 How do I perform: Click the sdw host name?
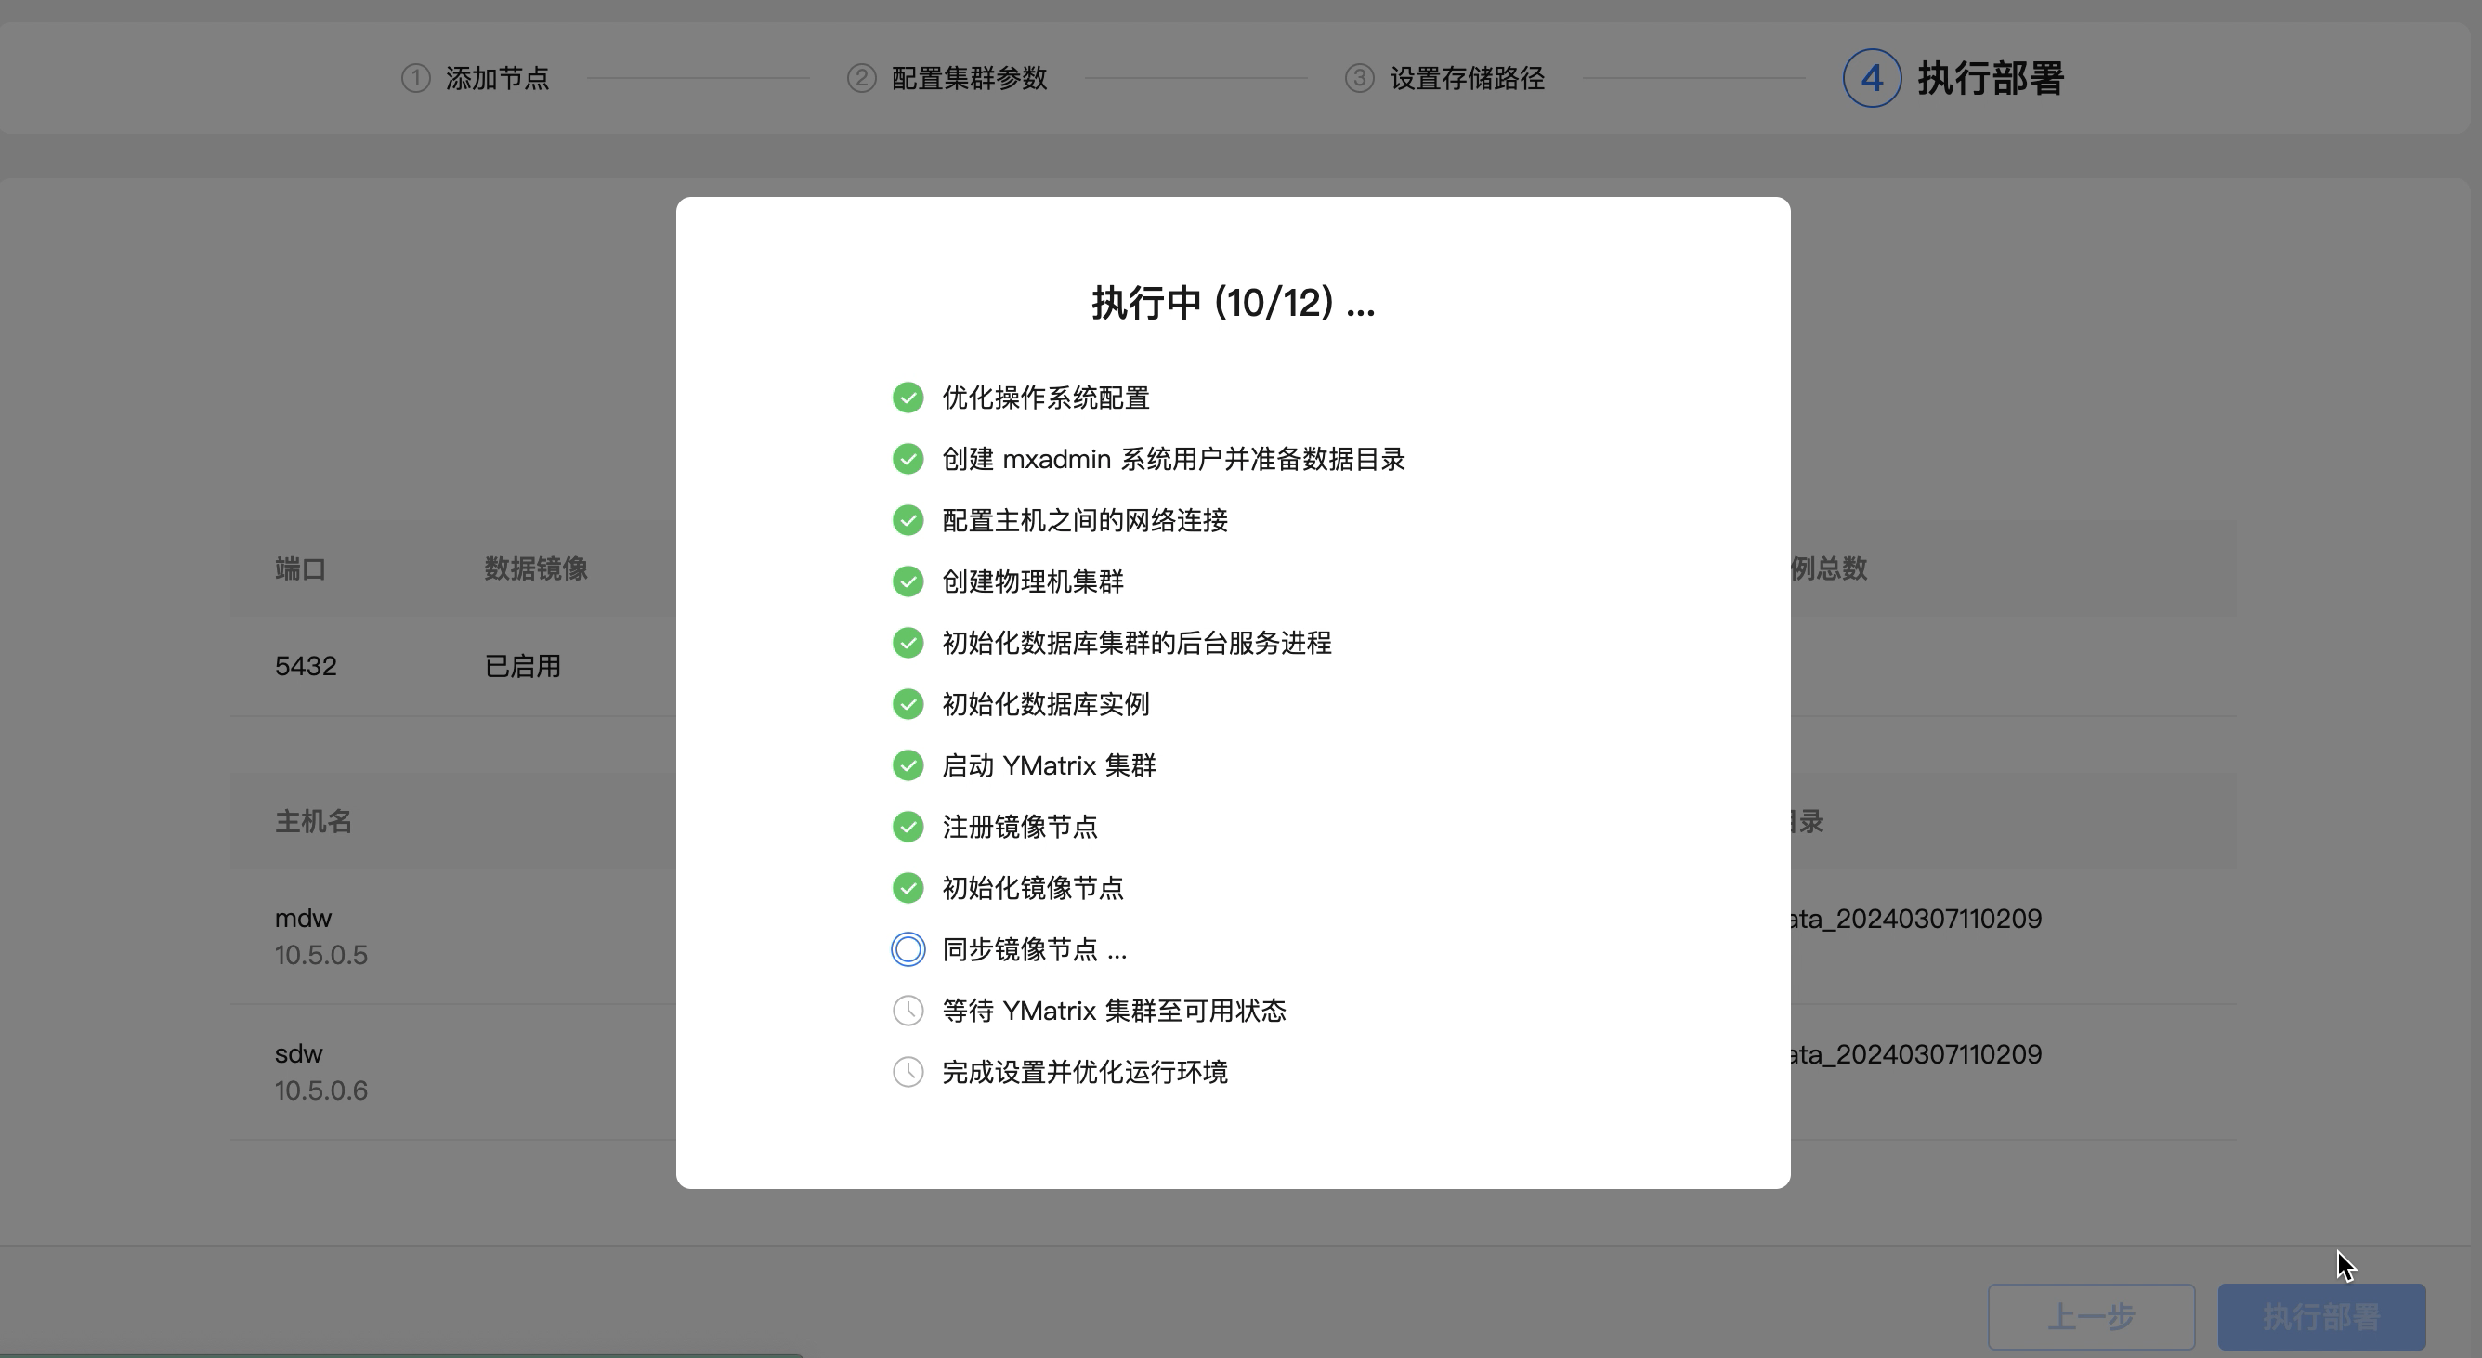click(299, 1053)
